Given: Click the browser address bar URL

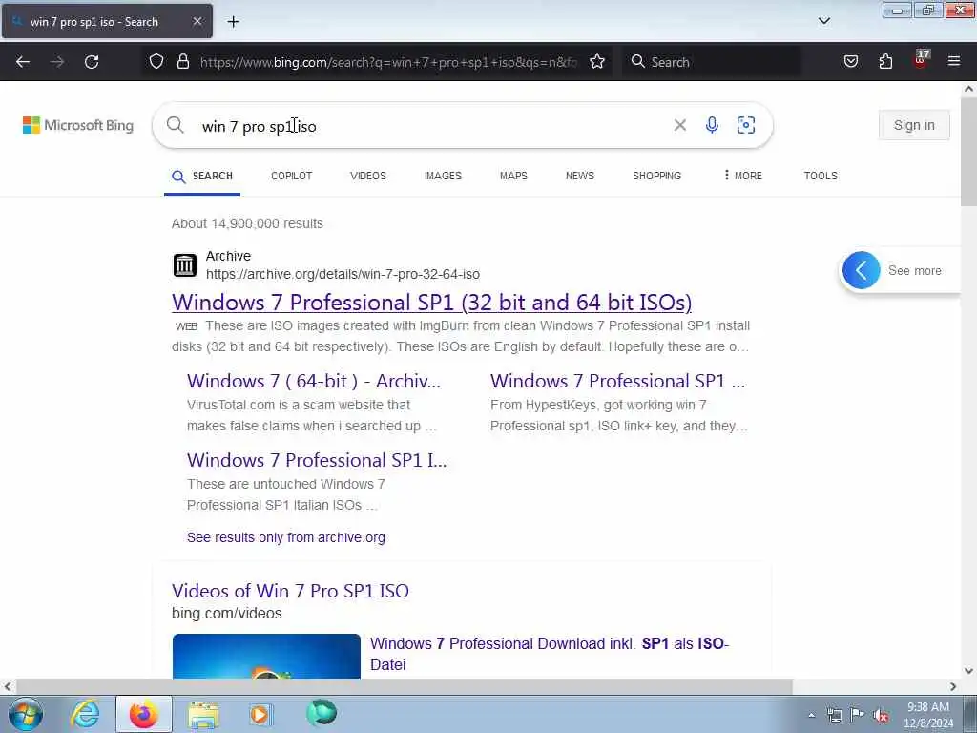Looking at the screenshot, I should pyautogui.click(x=388, y=62).
